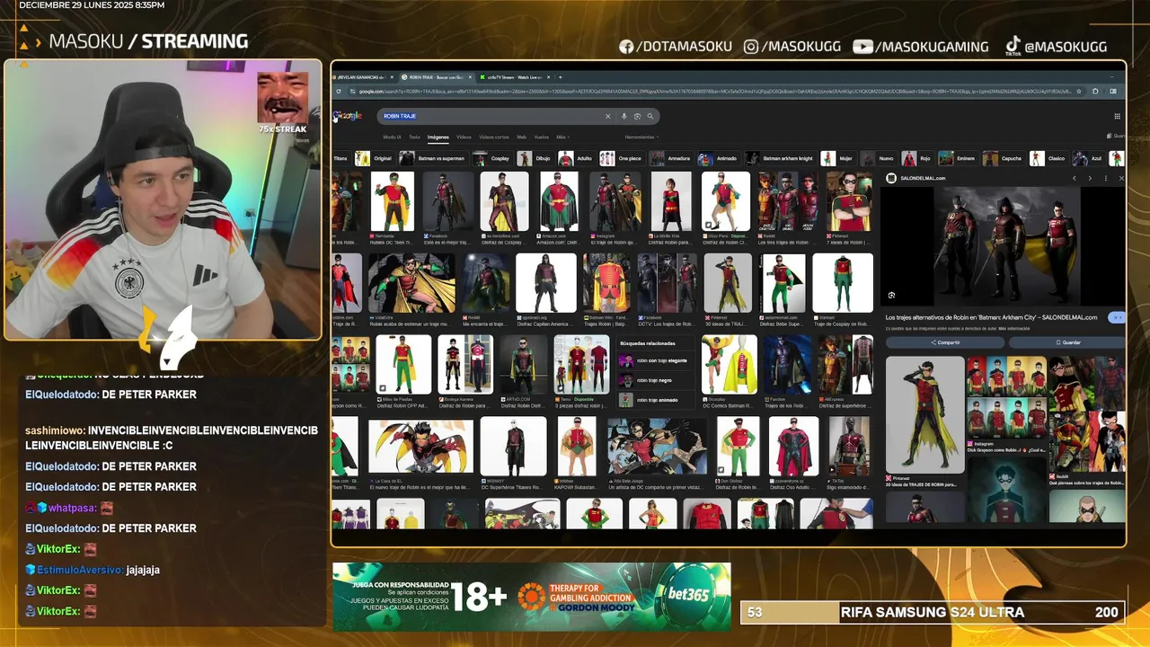Filter by the Batman vs superman chip

(433, 159)
